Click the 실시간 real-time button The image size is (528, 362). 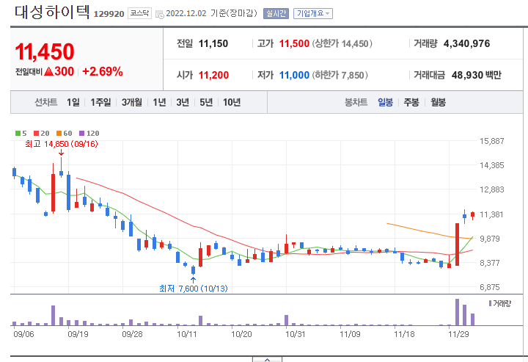(276, 13)
